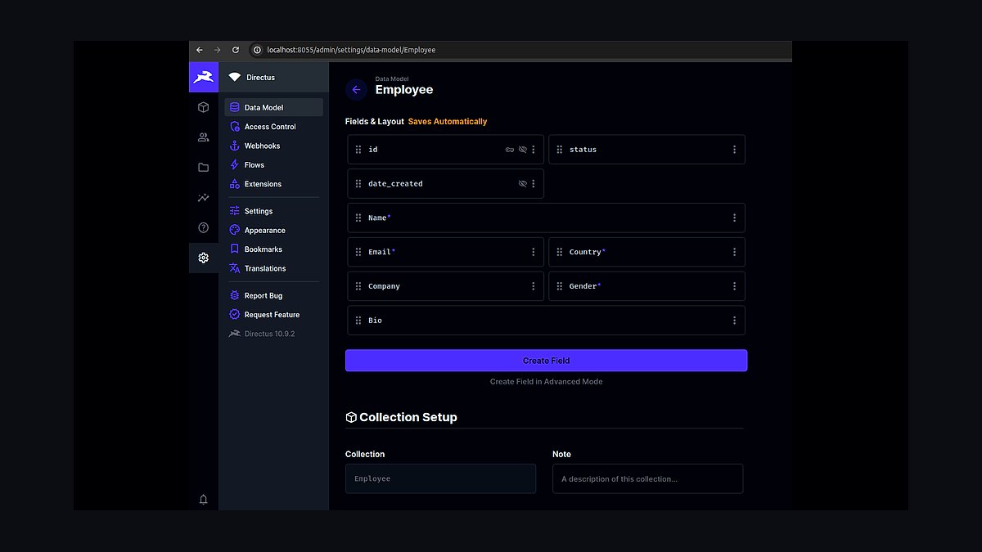The width and height of the screenshot is (982, 552).
Task: Click the Report Bug link
Action: [274, 296]
